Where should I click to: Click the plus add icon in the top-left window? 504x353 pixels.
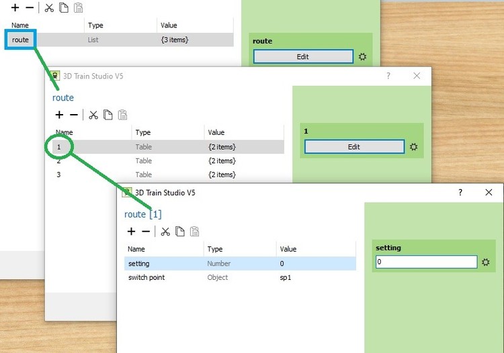[15, 7]
